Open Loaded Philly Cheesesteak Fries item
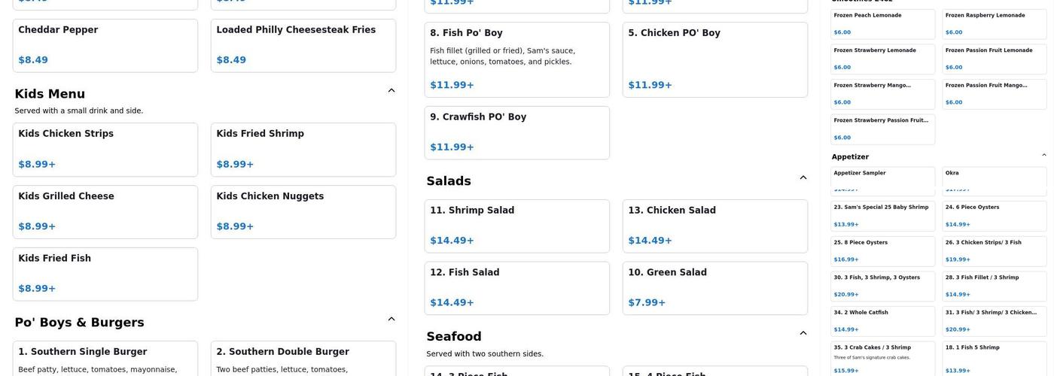The width and height of the screenshot is (1054, 376). [303, 45]
